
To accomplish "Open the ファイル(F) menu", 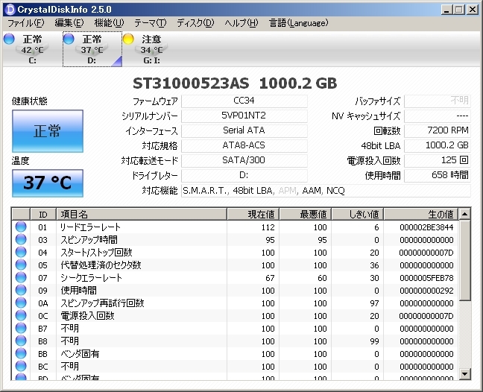I will point(25,23).
